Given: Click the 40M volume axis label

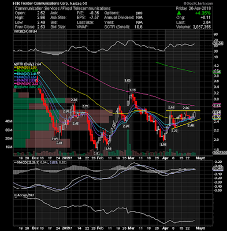Looking at the screenshot, I should [9, 121].
